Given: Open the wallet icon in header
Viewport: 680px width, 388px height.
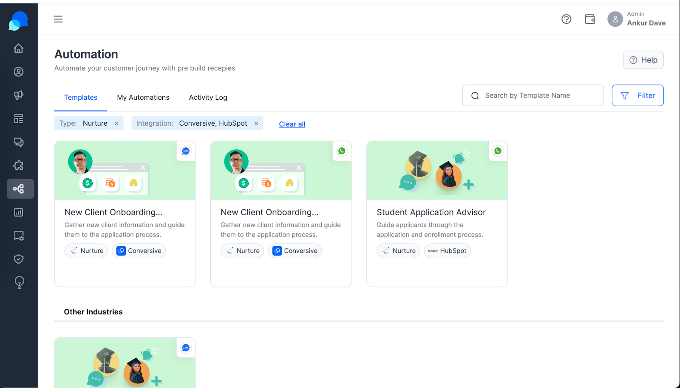Looking at the screenshot, I should tap(590, 19).
